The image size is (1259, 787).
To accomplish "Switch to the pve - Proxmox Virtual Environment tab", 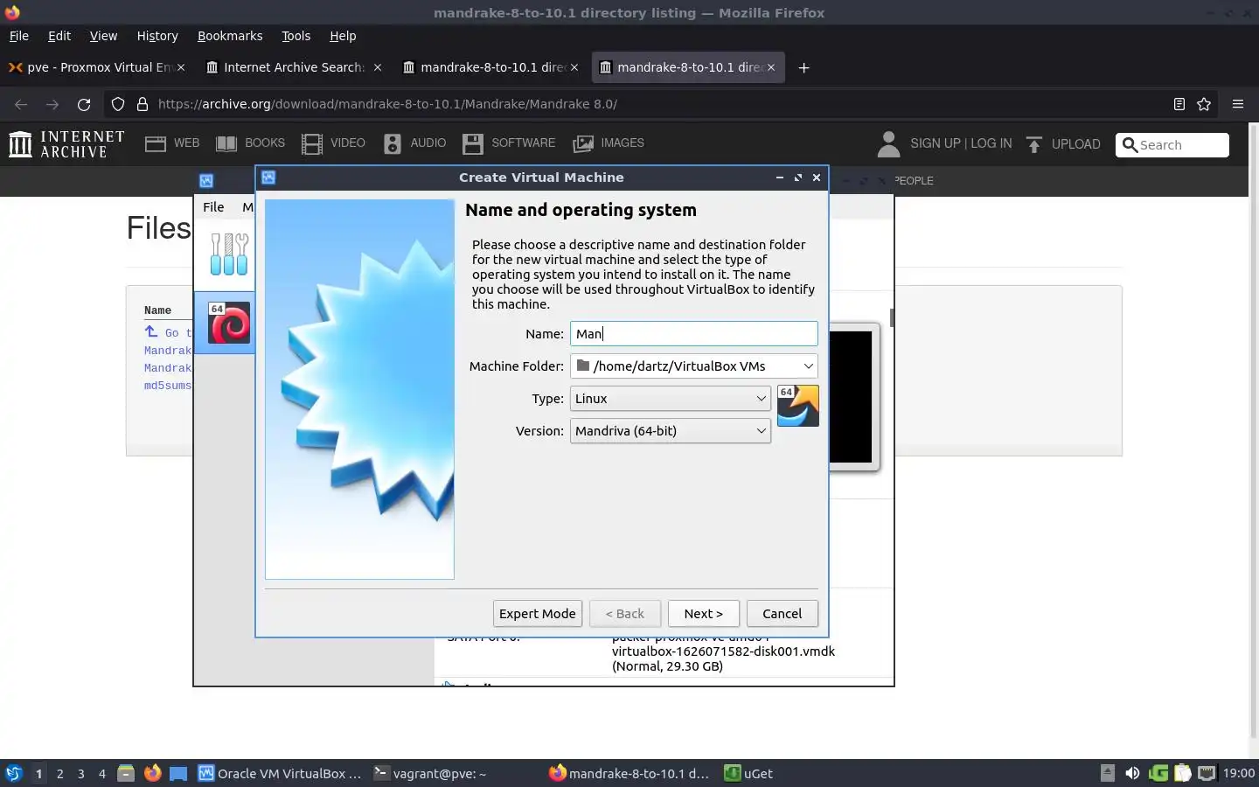I will pos(96,67).
